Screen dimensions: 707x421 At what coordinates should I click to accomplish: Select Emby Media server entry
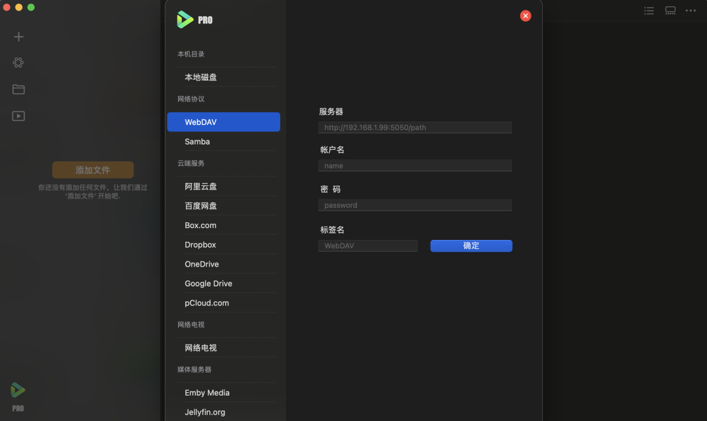224,393
